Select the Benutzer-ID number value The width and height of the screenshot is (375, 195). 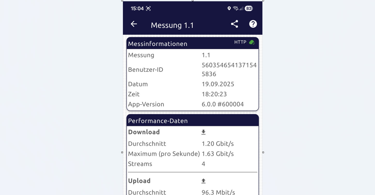[229, 69]
